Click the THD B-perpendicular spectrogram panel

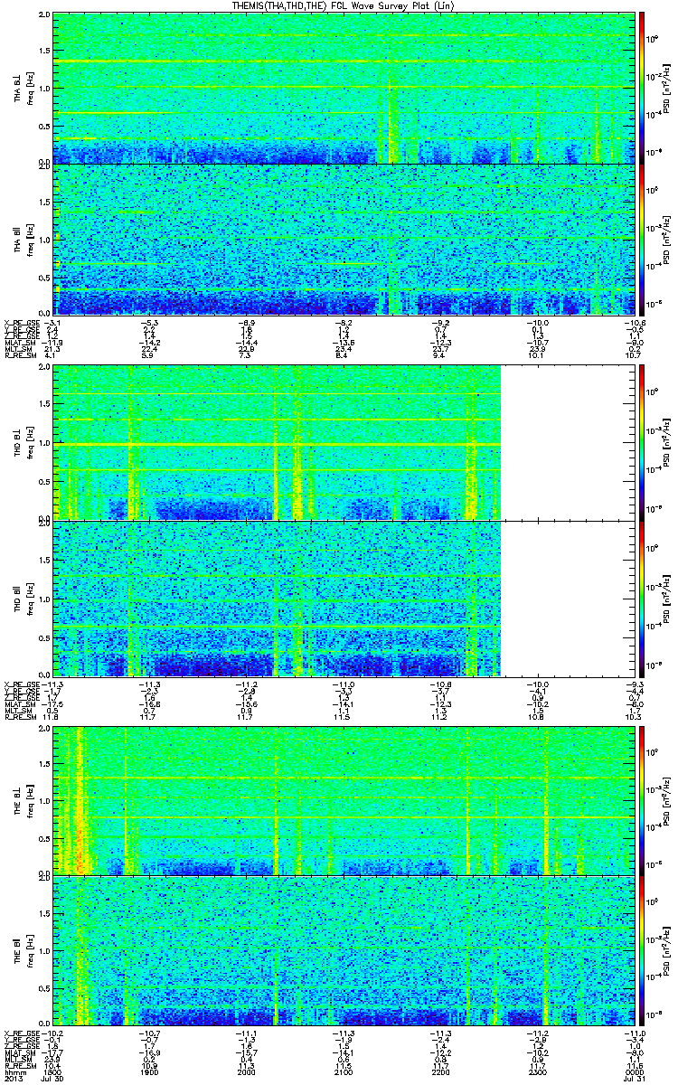[342, 442]
